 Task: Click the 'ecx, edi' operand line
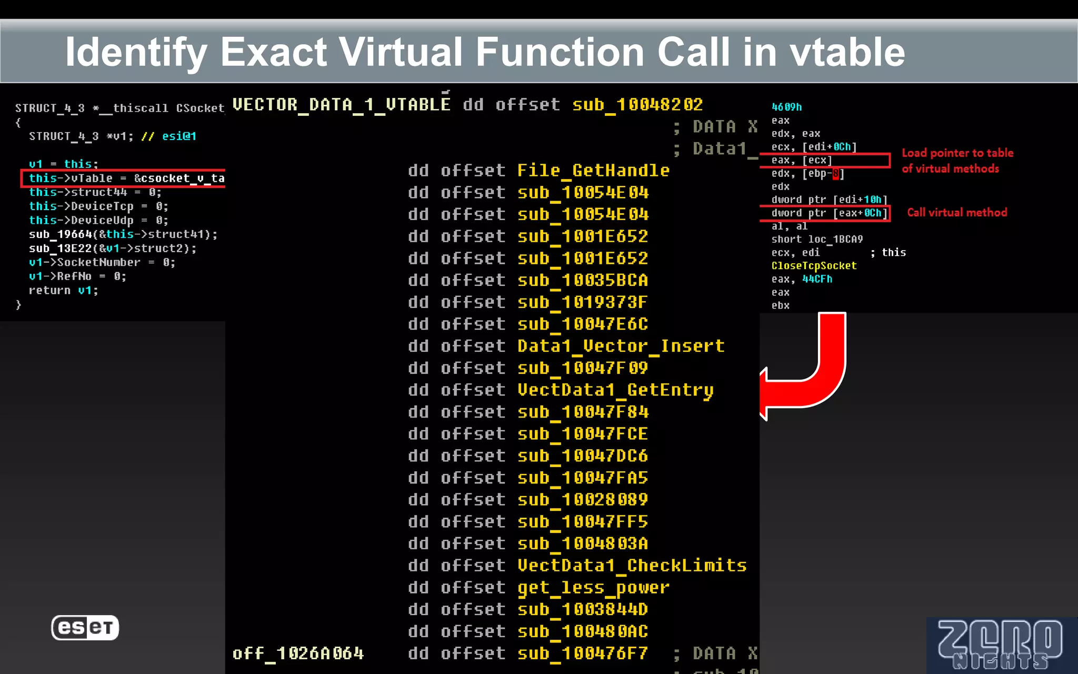coord(796,253)
